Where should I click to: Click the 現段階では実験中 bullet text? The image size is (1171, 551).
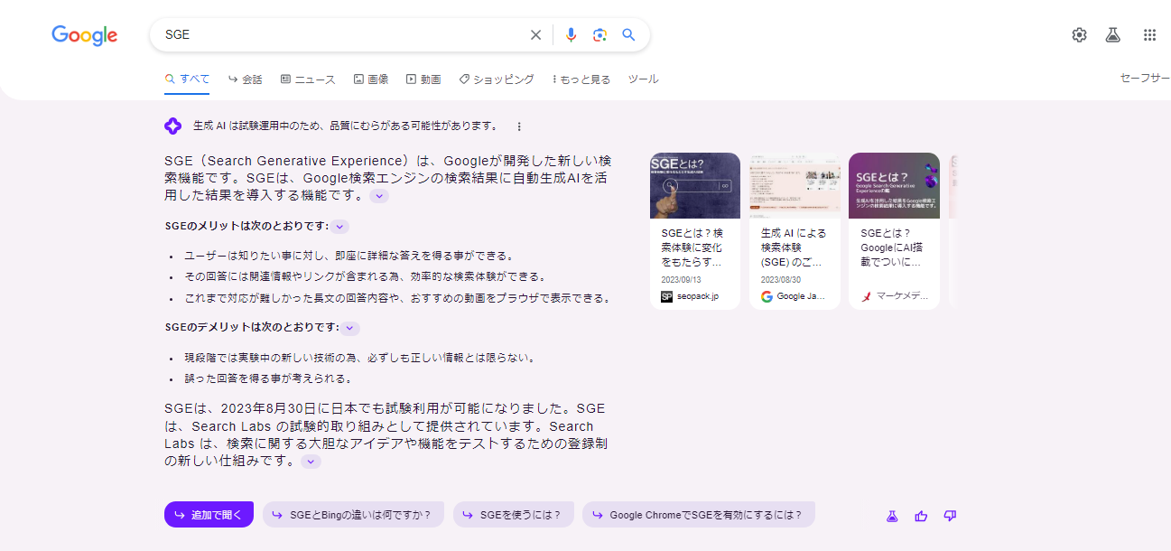point(360,358)
